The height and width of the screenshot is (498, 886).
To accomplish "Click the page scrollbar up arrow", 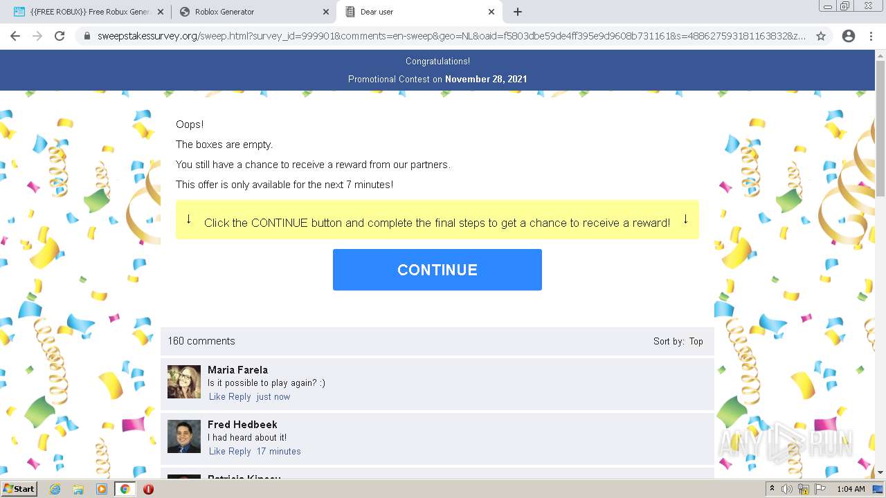I will click(x=880, y=55).
